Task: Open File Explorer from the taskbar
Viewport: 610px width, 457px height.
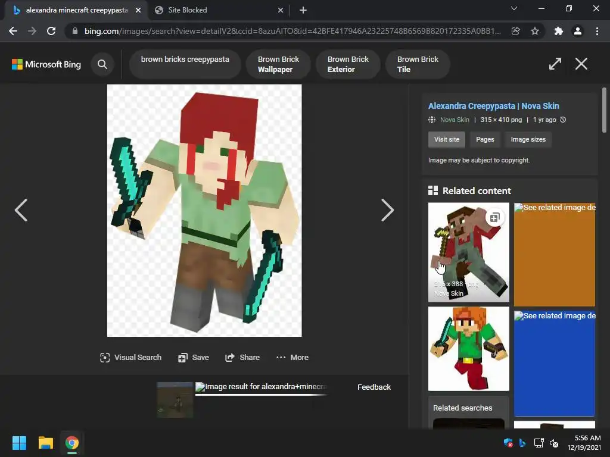Action: tap(45, 443)
